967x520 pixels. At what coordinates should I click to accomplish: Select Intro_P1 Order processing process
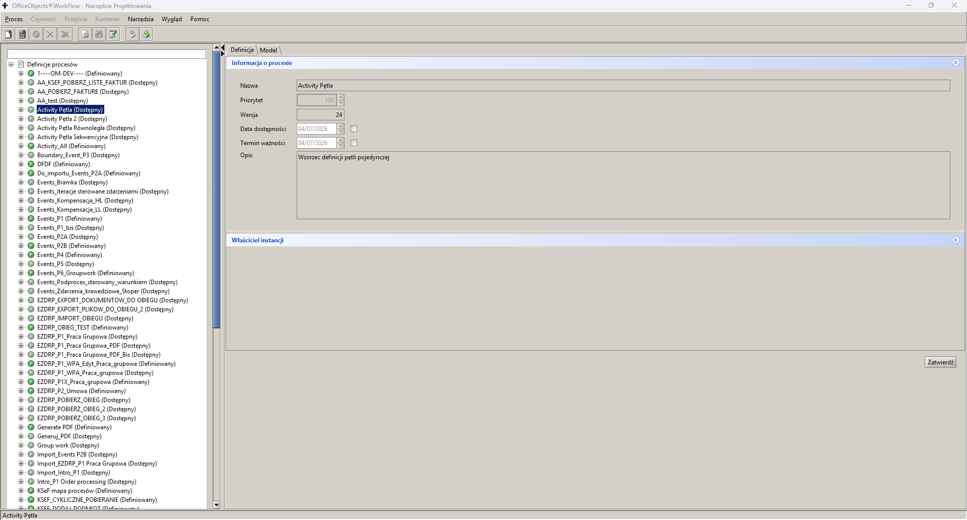click(x=87, y=482)
